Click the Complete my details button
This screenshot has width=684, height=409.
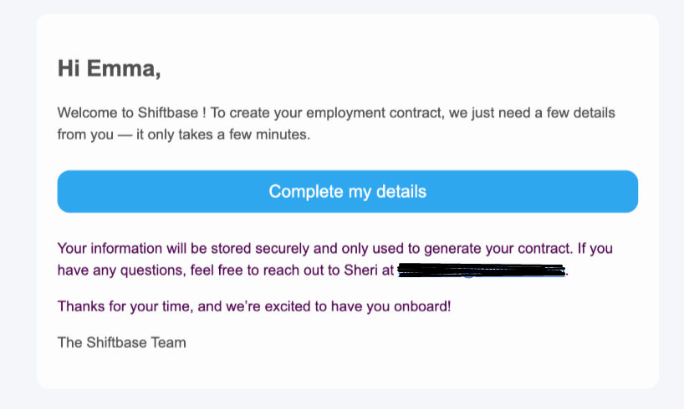point(348,191)
